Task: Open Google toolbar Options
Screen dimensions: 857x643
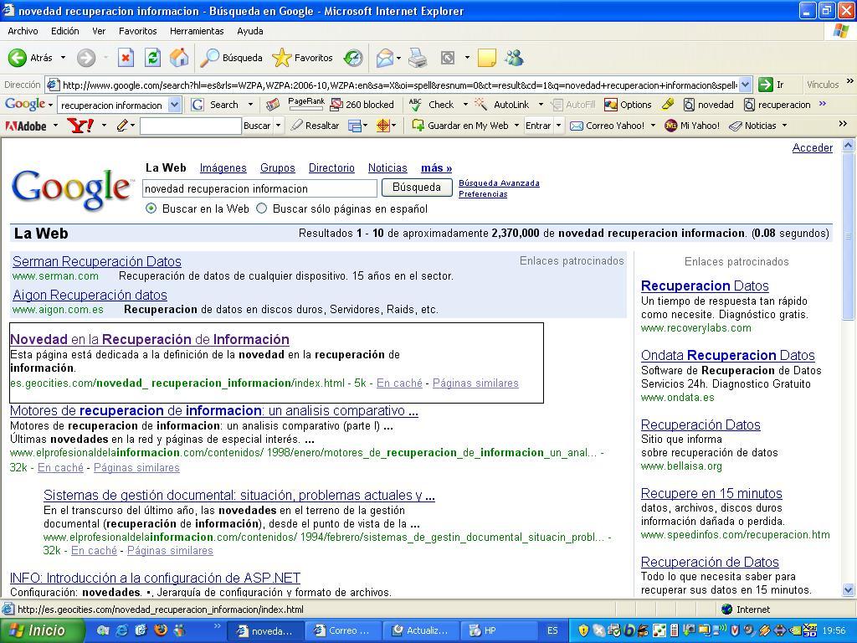Action: click(x=628, y=105)
